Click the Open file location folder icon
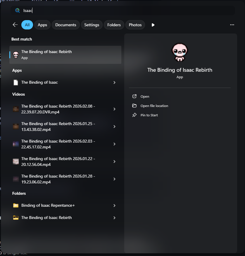 pos(134,106)
